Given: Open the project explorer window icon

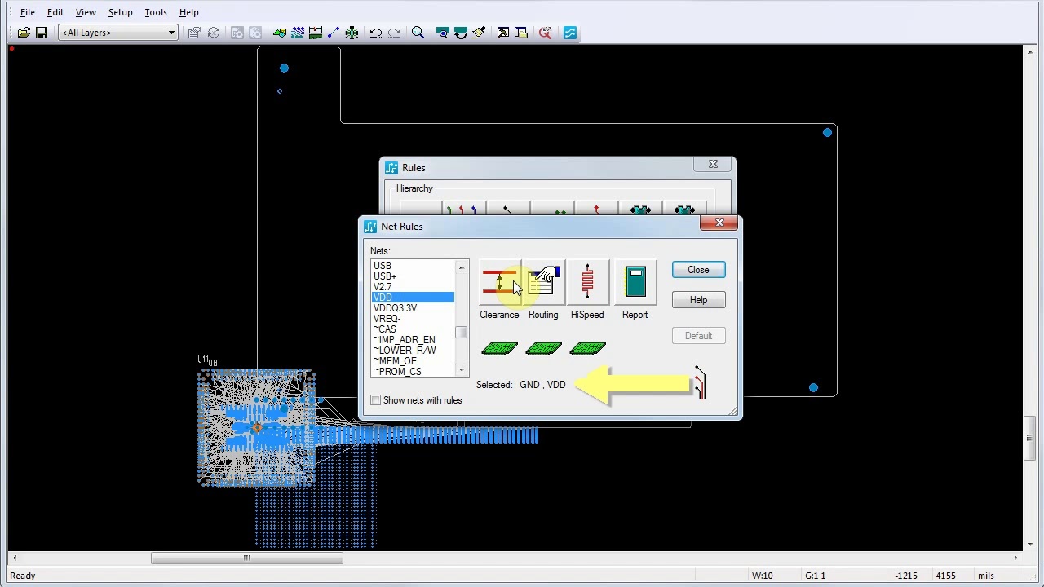Looking at the screenshot, I should coord(521,33).
